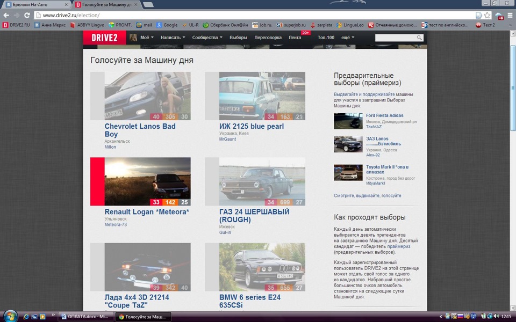Open the zarplata bookmark
Image resolution: width=516 pixels, height=322 pixels.
321,25
